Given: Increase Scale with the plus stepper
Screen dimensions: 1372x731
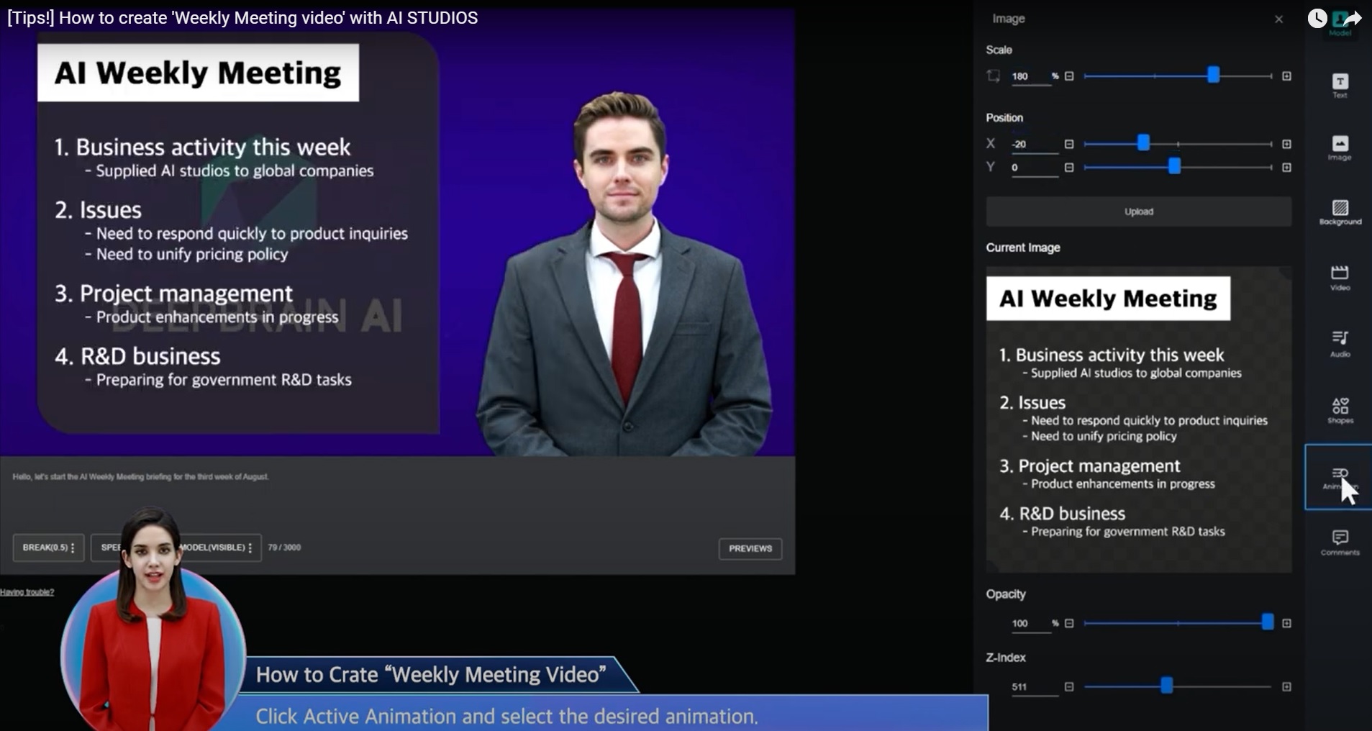Looking at the screenshot, I should (1286, 76).
